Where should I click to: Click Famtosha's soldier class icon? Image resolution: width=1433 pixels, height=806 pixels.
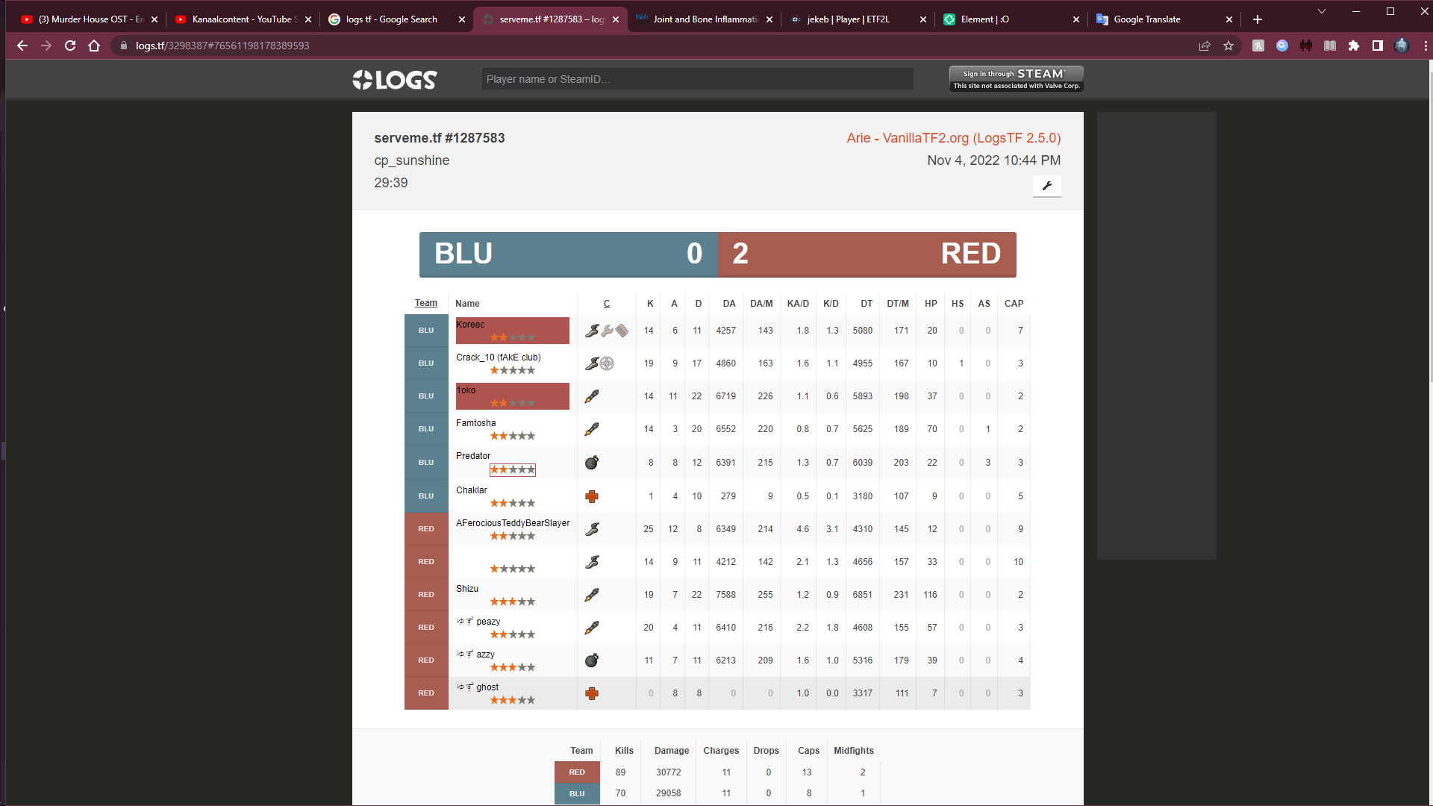tap(592, 429)
